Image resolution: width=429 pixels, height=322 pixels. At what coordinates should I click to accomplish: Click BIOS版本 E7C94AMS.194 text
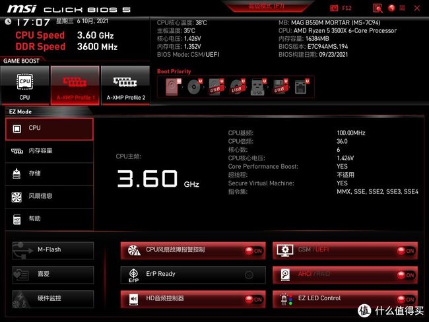313,46
